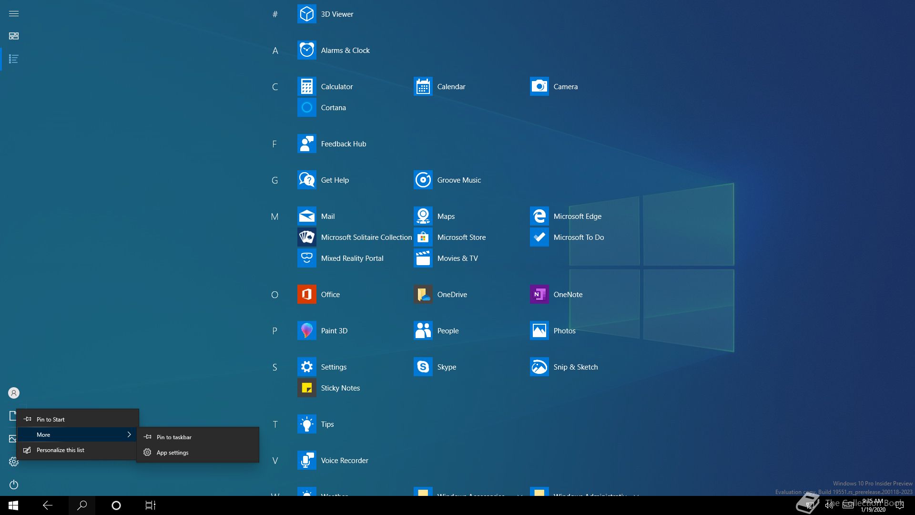
Task: Click the # group header
Action: click(x=274, y=14)
